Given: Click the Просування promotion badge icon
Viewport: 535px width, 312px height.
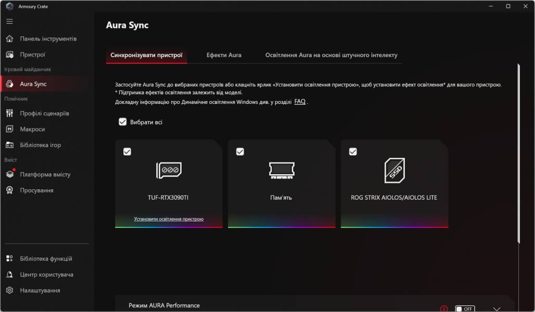Looking at the screenshot, I should [x=9, y=190].
